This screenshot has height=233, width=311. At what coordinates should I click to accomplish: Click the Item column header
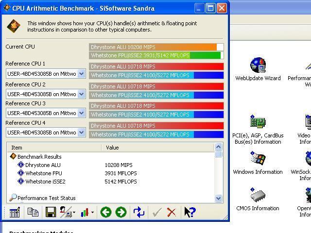click(54, 148)
